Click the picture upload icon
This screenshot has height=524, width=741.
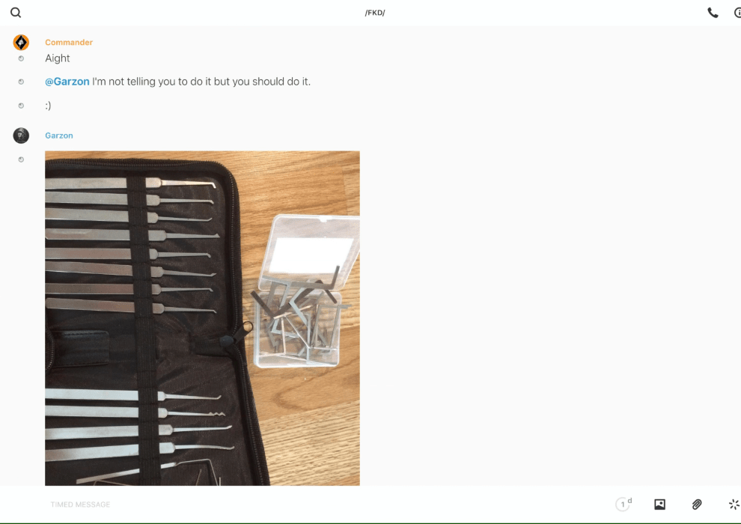(659, 504)
